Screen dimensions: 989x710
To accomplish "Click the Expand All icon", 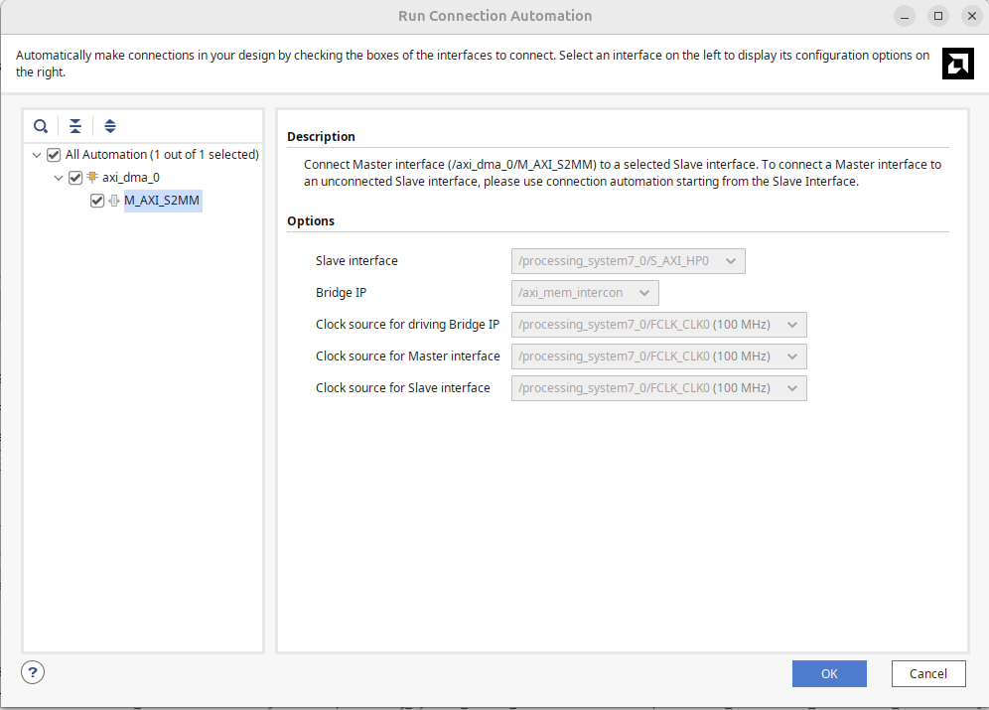I will tap(110, 126).
